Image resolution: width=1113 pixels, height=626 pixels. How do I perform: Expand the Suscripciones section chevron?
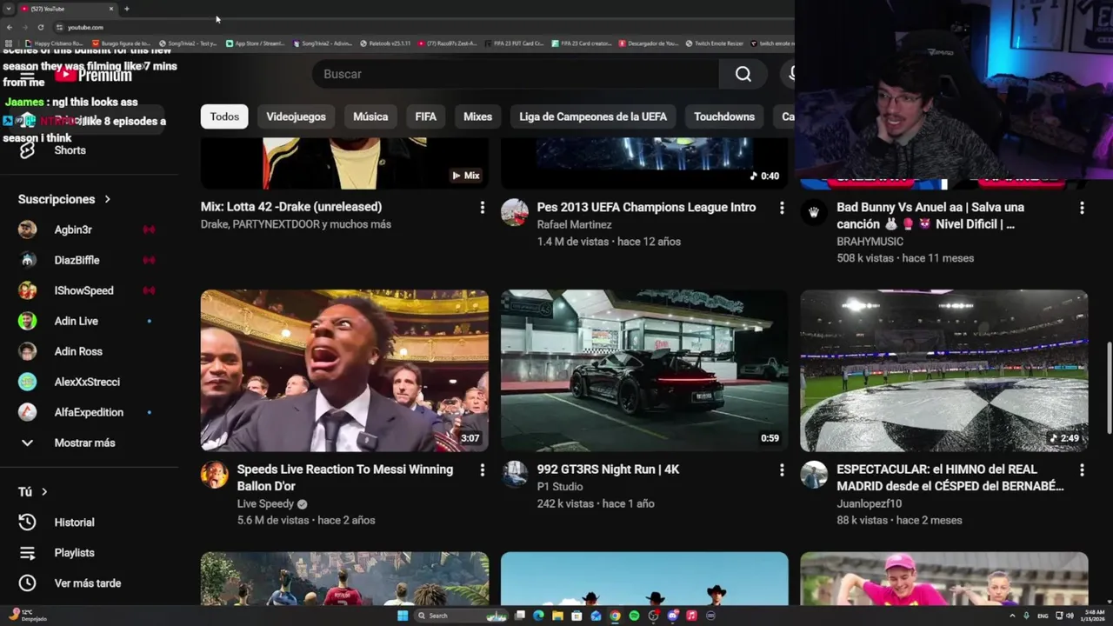click(x=108, y=199)
